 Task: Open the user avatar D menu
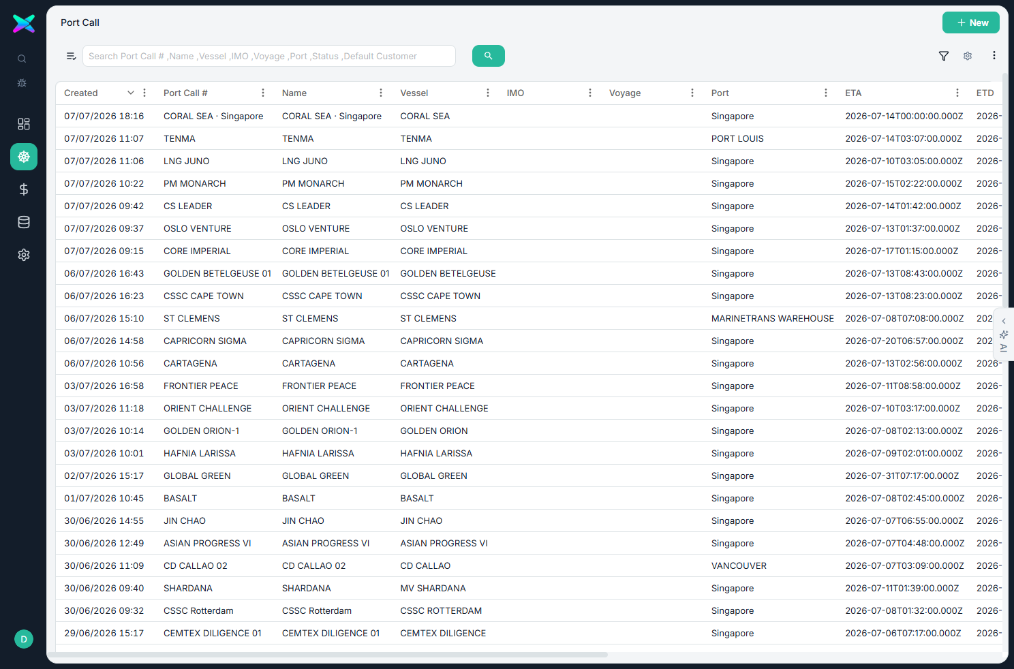click(24, 639)
